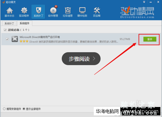The image size is (162, 117).
Task: Toggle the Microsoft DirectX row checkbox
Action: (7, 39)
